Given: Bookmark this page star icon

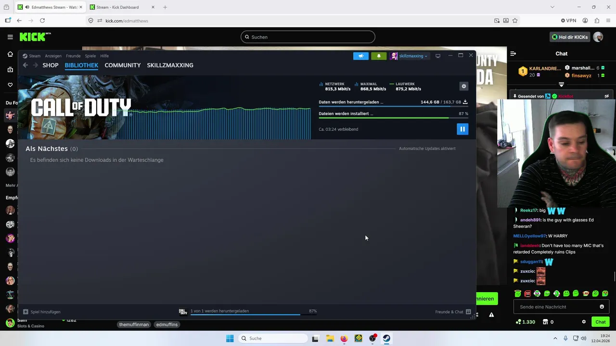Looking at the screenshot, I should (515, 21).
